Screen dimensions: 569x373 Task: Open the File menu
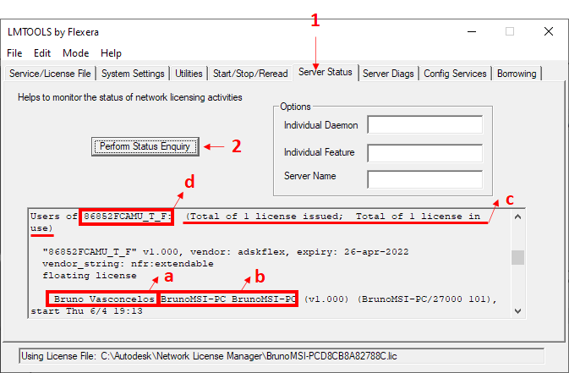pos(14,53)
